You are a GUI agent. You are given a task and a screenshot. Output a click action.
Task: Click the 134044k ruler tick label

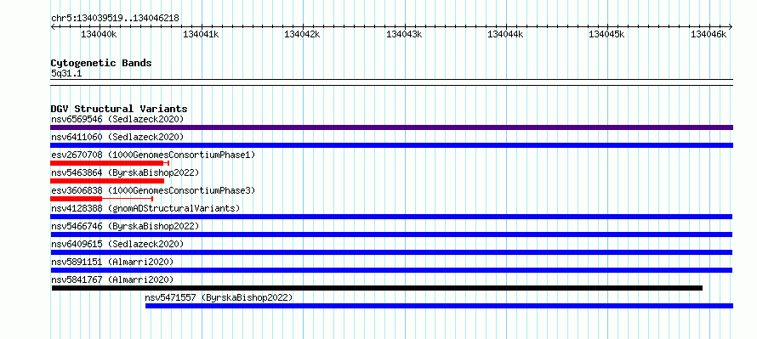[x=505, y=34]
